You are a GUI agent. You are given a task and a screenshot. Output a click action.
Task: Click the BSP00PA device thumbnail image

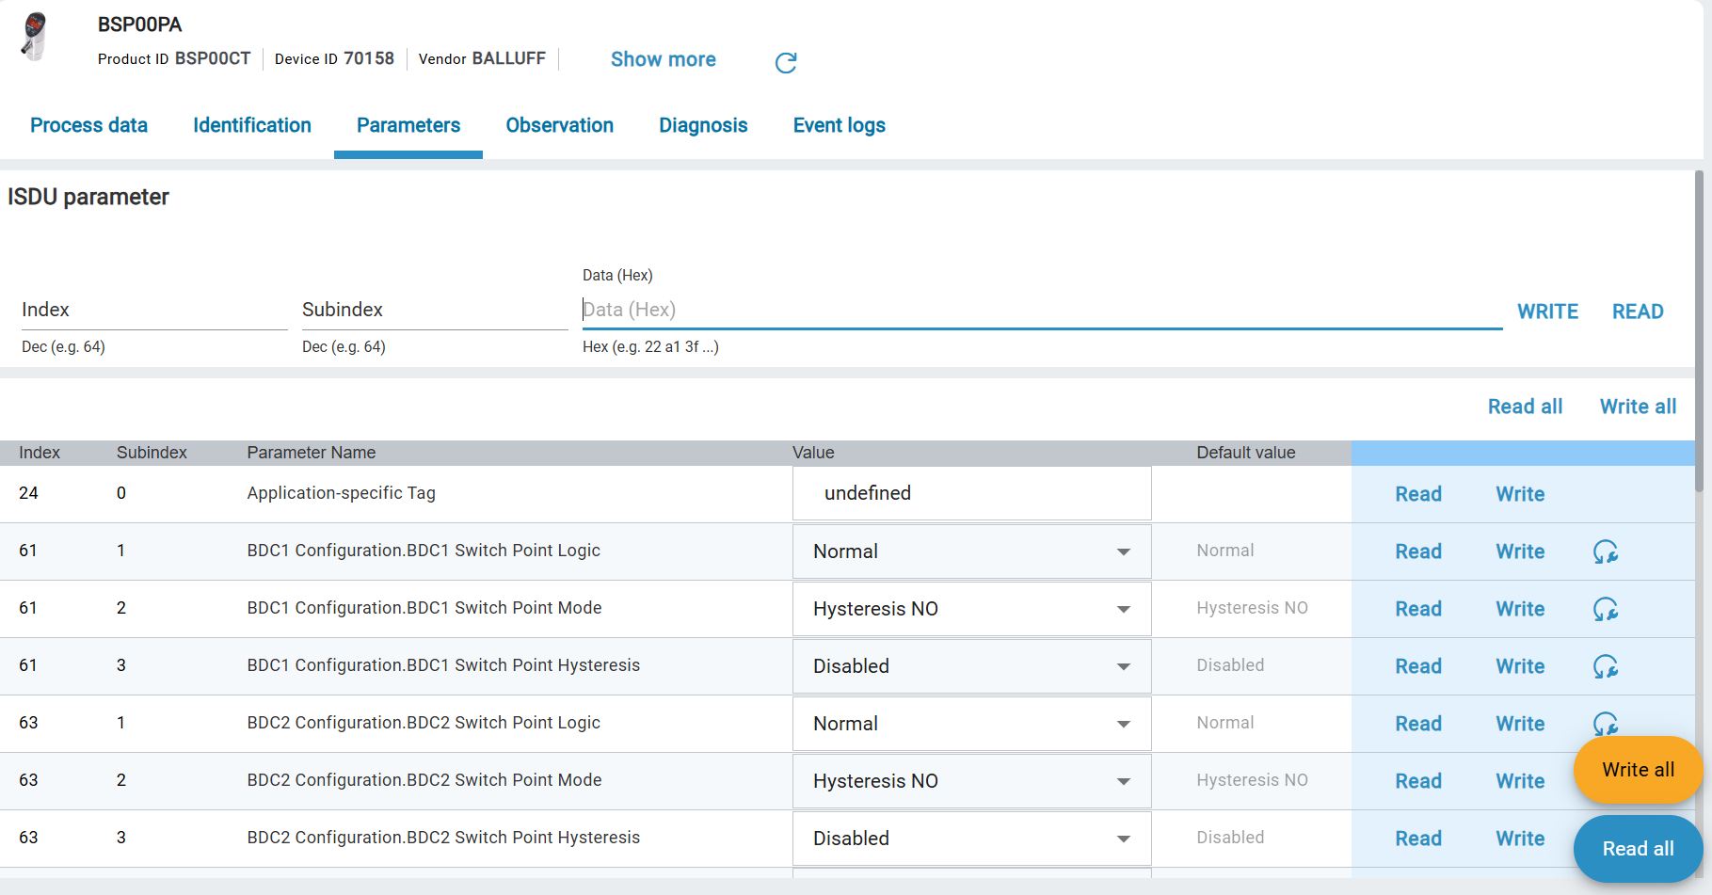35,38
